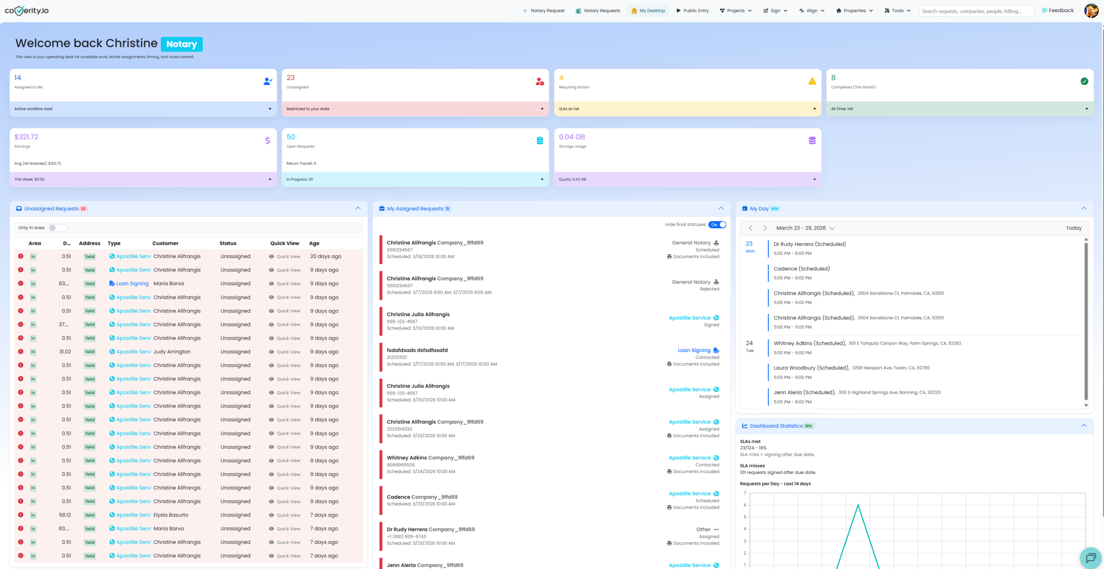Click the red alert icon on Maria Barva Loan Signing row
Viewport: 1104px width, 569px height.
21,283
